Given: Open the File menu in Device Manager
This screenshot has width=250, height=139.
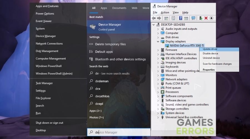Looking at the screenshot, I should point(155,13).
